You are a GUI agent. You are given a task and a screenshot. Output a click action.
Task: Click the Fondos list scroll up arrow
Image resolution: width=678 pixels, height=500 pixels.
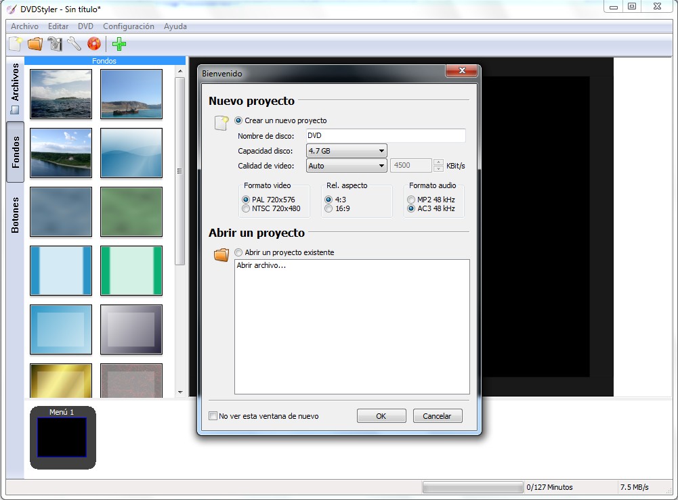[x=180, y=71]
